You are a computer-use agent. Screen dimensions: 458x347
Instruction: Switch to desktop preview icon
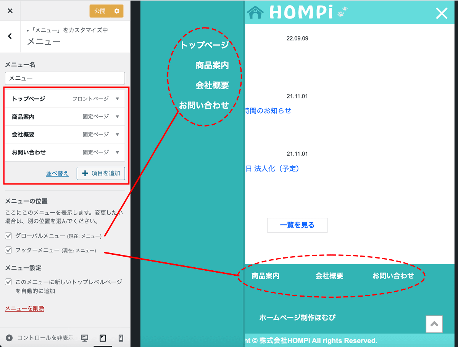click(x=85, y=338)
